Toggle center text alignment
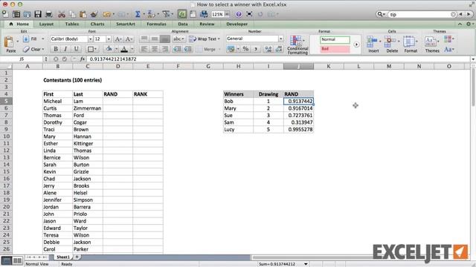The width and height of the screenshot is (476, 267). [155, 49]
